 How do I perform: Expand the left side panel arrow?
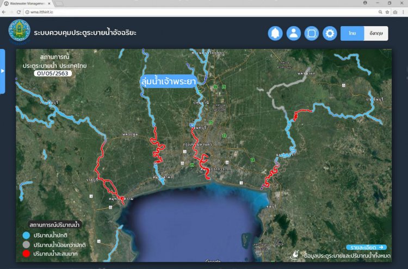point(3,71)
